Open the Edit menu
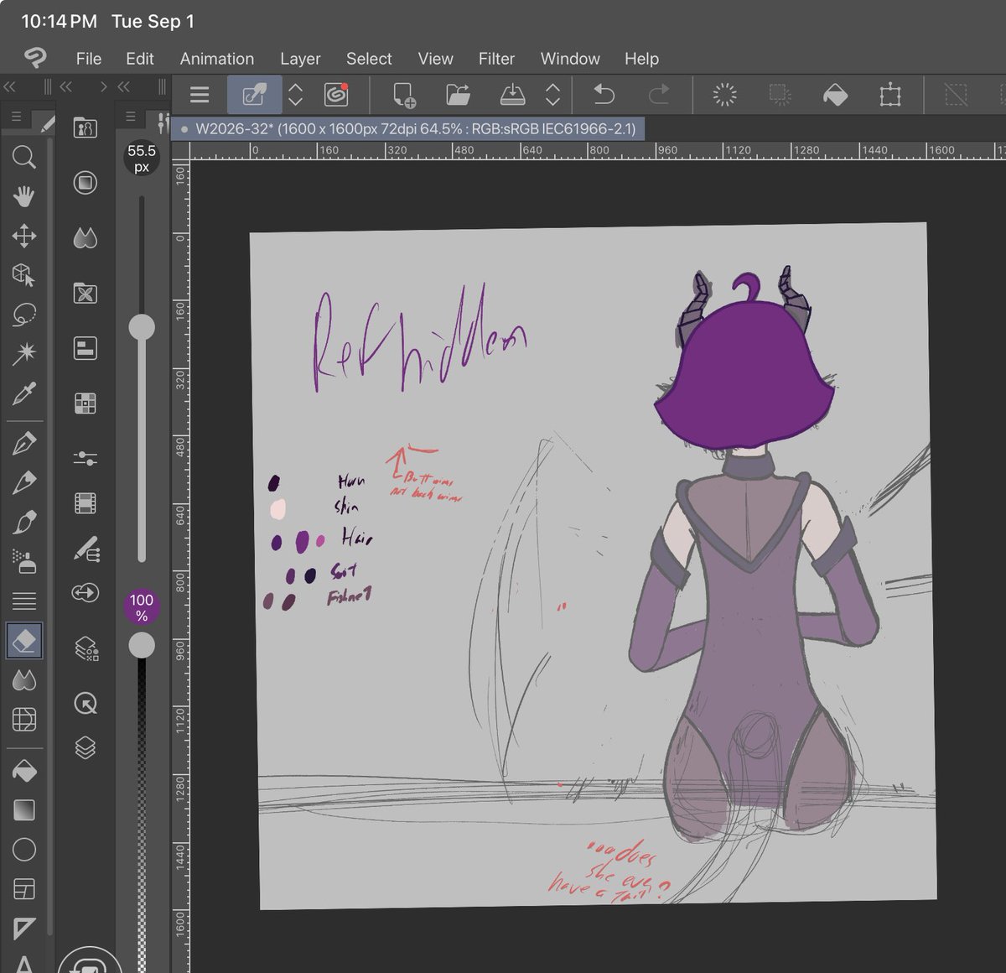The image size is (1006, 973). [139, 59]
